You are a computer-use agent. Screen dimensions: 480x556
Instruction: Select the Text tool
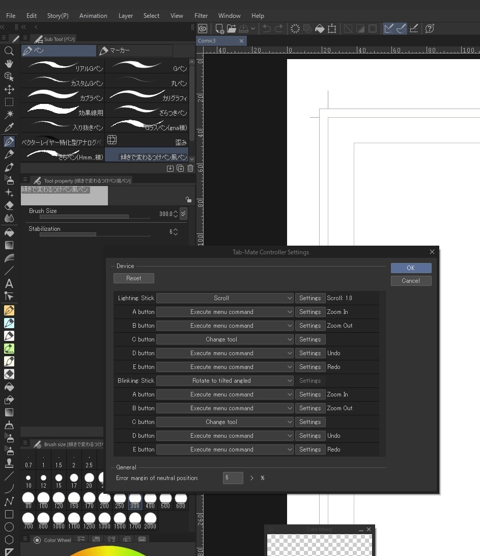8,284
